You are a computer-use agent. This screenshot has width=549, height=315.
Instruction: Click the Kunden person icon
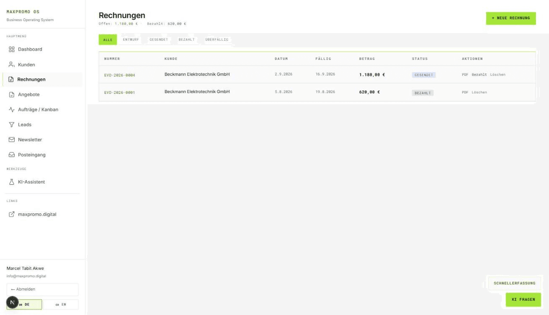tap(12, 65)
